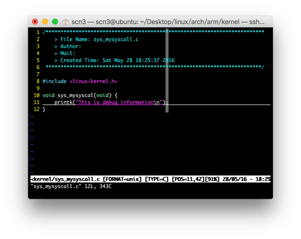Click the opening comment asterisks on line 1
This screenshot has height=239, width=301.
pos(153,32)
